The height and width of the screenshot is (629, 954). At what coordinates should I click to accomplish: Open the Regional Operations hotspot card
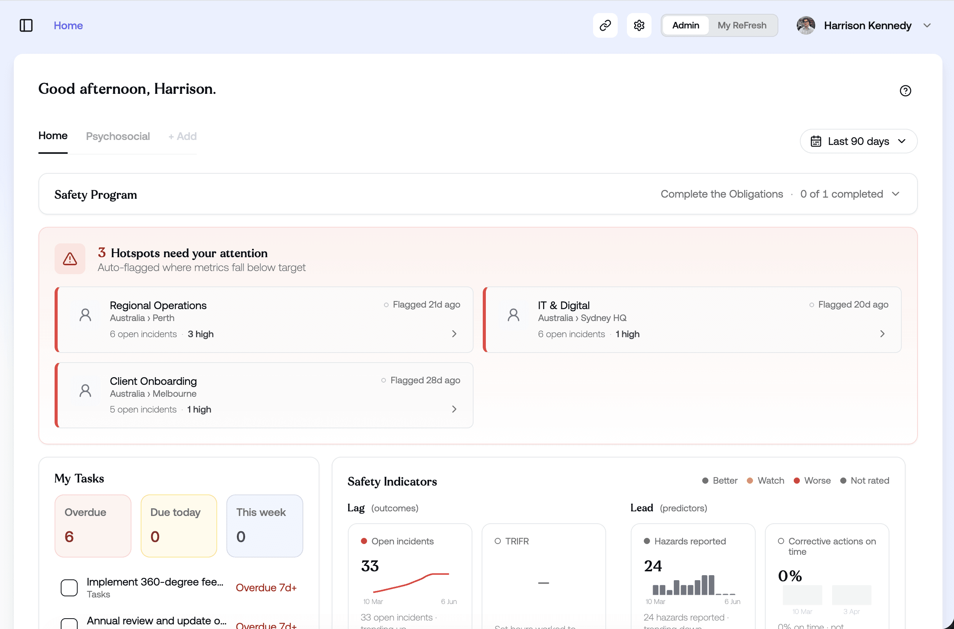coord(264,320)
